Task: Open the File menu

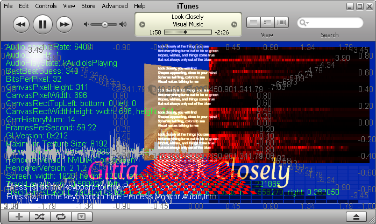Action: point(8,6)
